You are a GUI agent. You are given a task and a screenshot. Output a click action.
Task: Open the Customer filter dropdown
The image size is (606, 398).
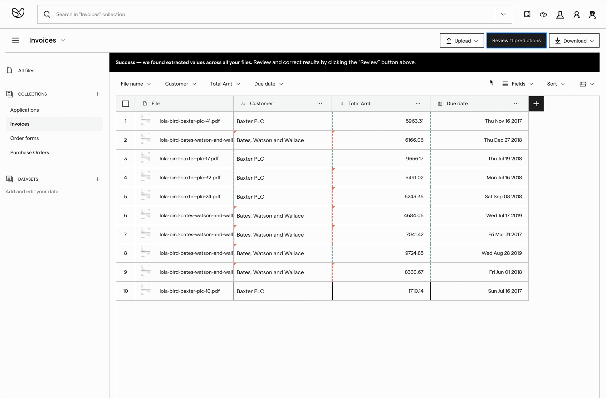pos(181,84)
